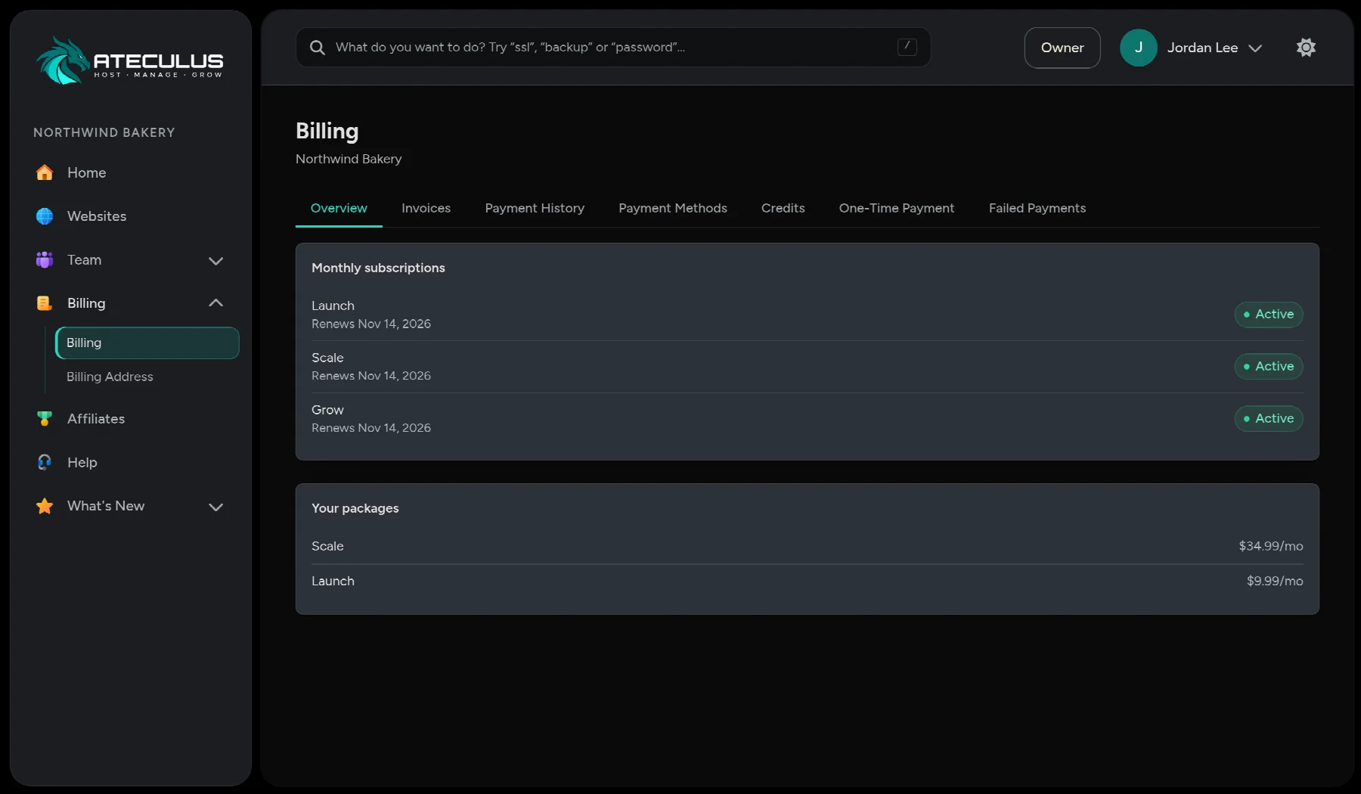Click the Affiliates trophy icon
Image resolution: width=1361 pixels, height=794 pixels.
point(45,419)
